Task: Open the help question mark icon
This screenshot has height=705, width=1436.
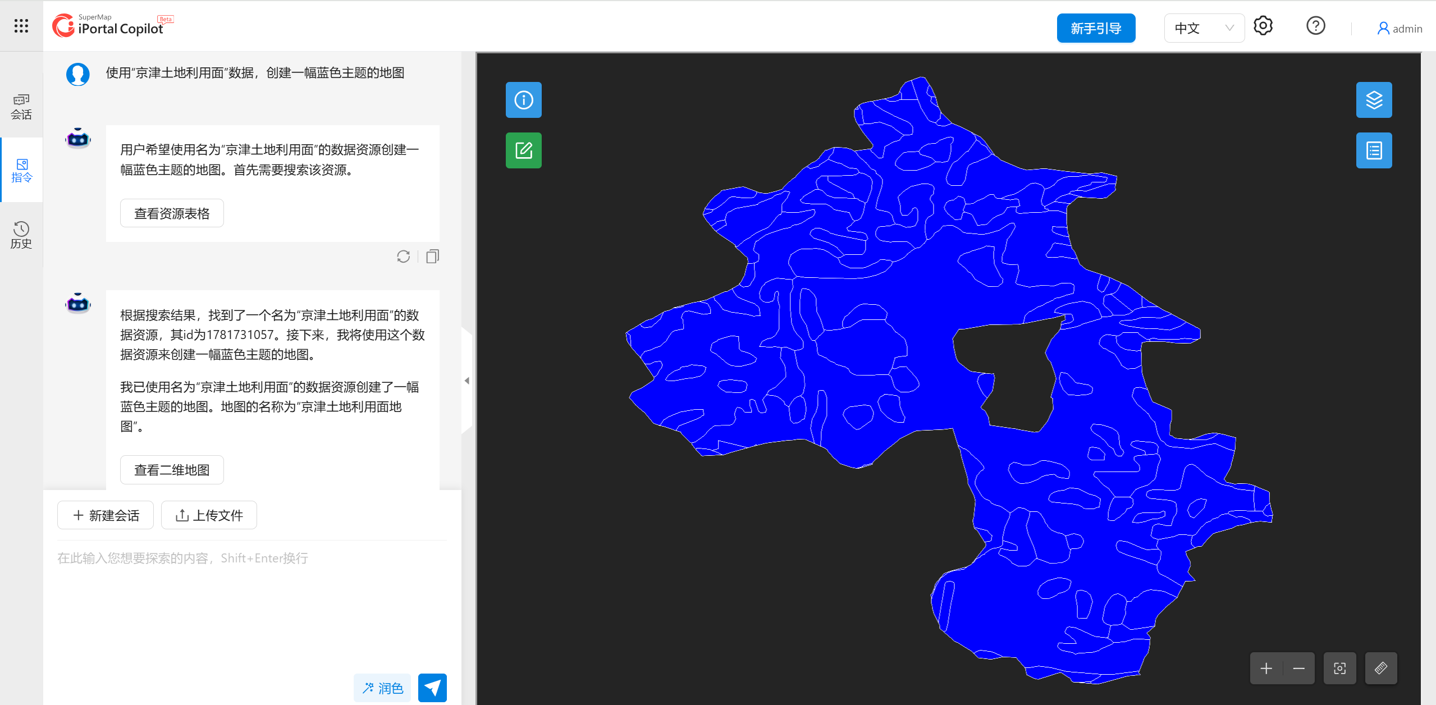Action: [1316, 26]
